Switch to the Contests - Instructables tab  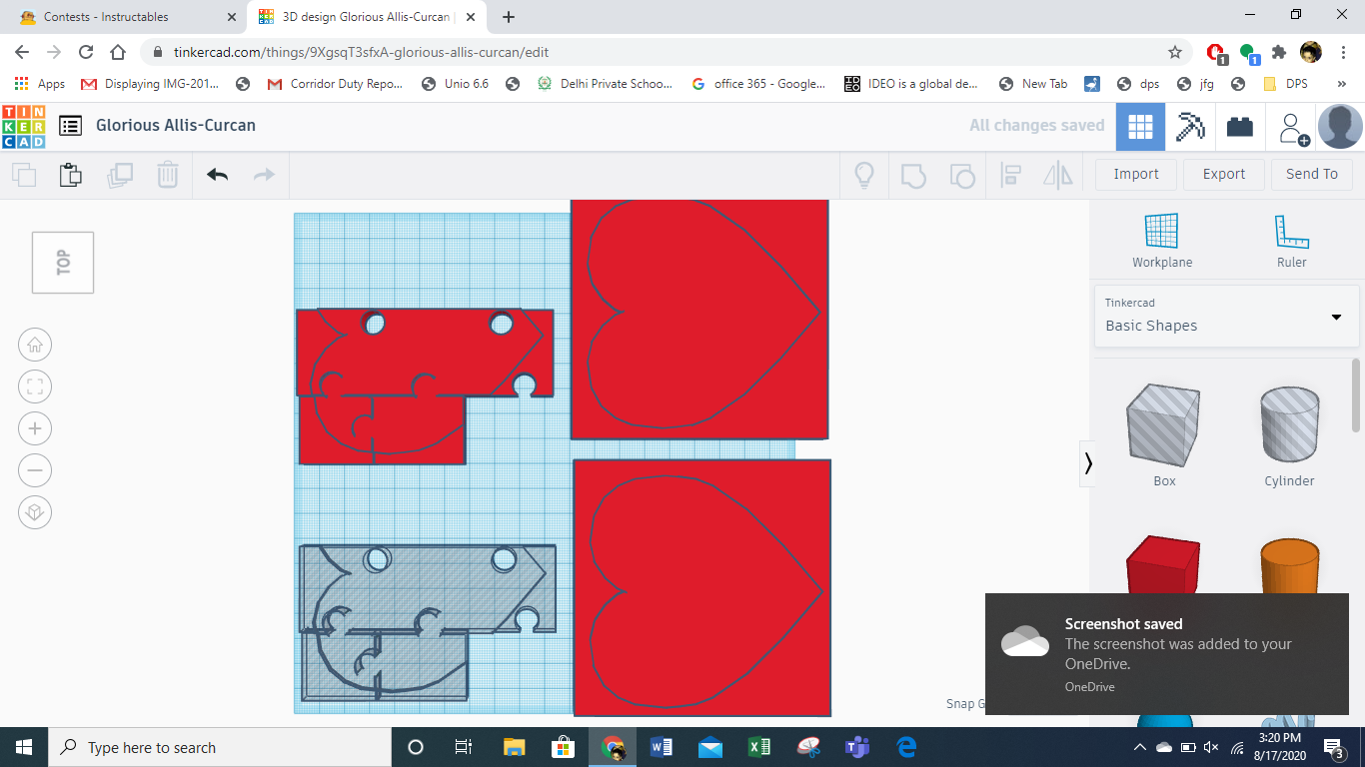[x=127, y=17]
